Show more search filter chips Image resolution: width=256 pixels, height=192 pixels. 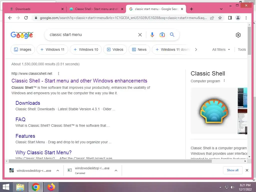pos(196,49)
